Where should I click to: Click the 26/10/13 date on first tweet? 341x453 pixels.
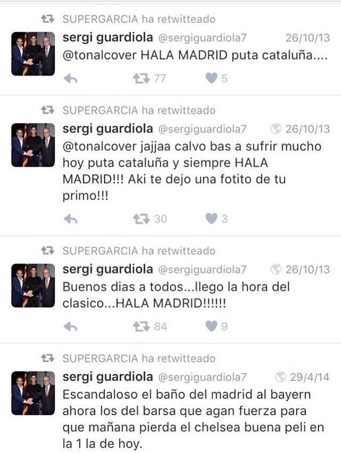click(308, 38)
